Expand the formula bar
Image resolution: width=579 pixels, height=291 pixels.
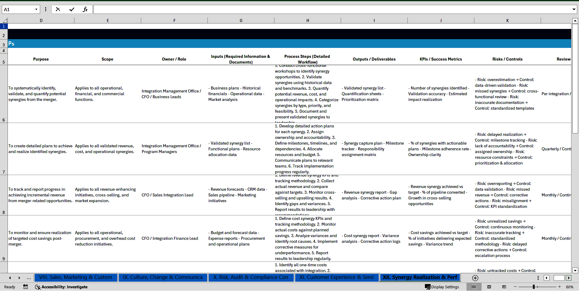click(x=574, y=9)
